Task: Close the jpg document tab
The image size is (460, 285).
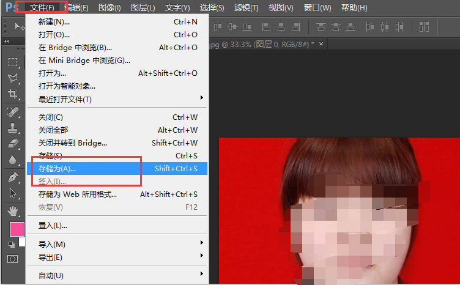Action: [x=321, y=43]
